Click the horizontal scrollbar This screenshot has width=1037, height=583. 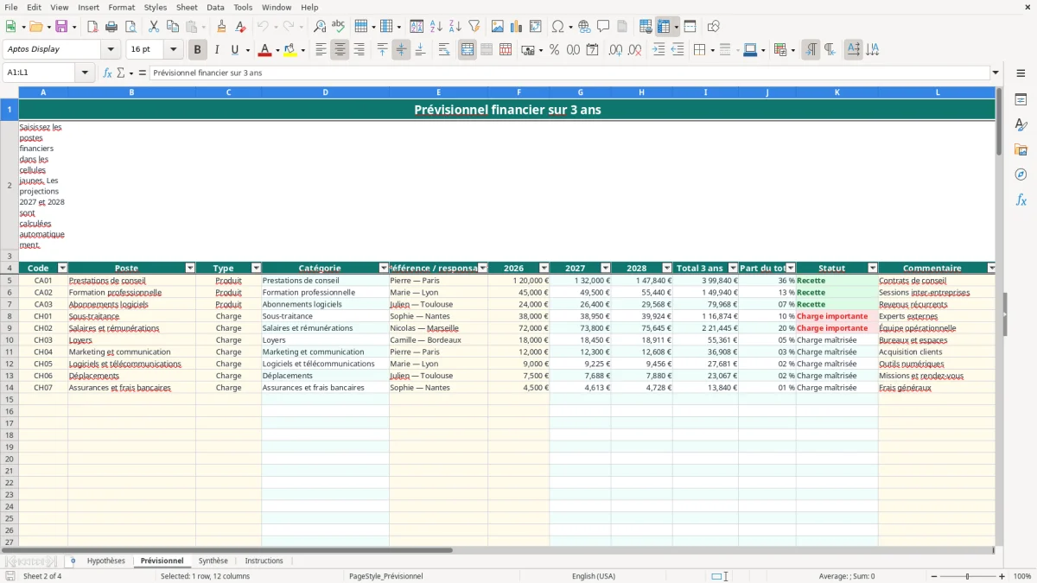[227, 550]
